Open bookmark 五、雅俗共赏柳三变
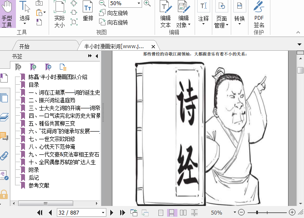This screenshot has width=304, height=218. (x=52, y=123)
